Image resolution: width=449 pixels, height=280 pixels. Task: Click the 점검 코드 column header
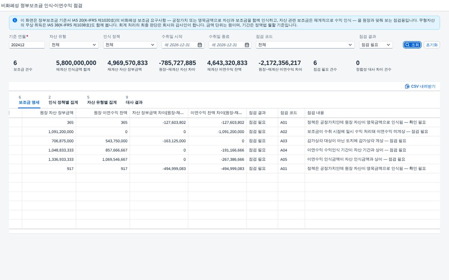(x=291, y=113)
